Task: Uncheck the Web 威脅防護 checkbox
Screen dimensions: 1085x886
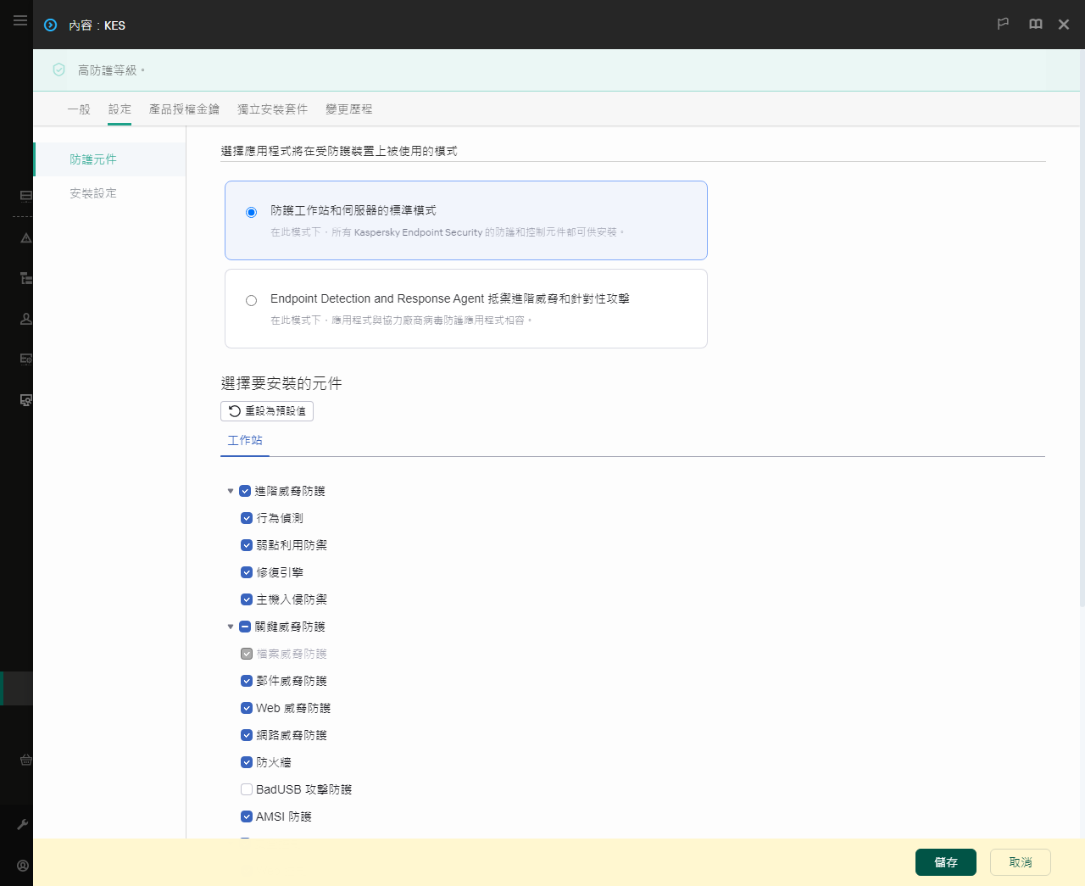Action: coord(247,708)
